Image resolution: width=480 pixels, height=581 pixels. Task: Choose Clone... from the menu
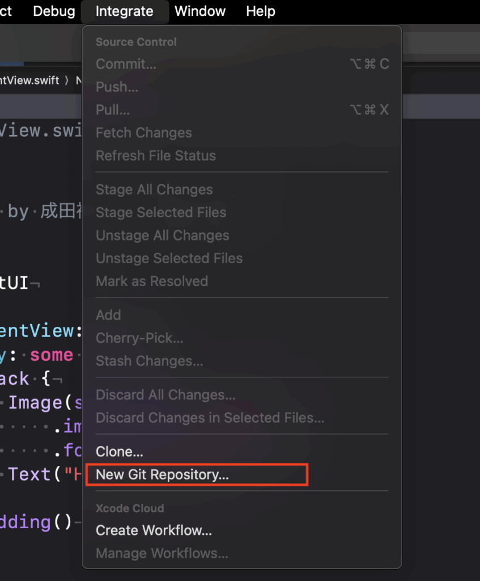tap(242, 452)
